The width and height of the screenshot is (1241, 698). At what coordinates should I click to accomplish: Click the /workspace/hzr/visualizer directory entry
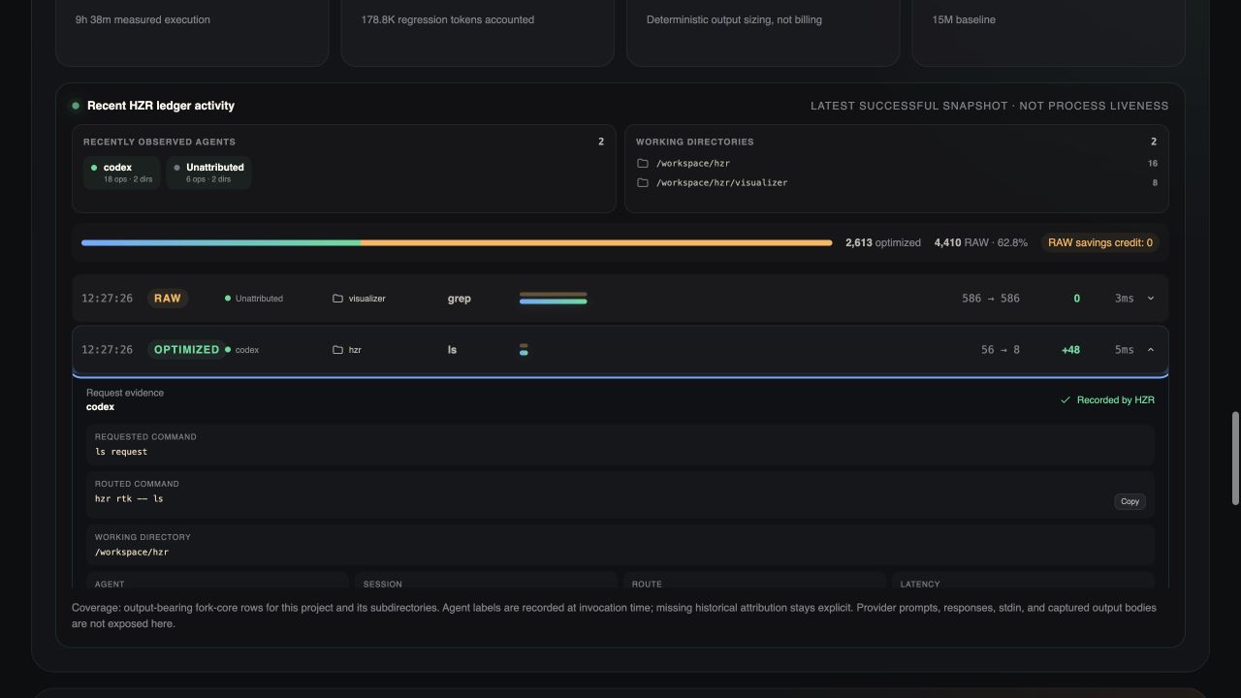[x=897, y=183]
